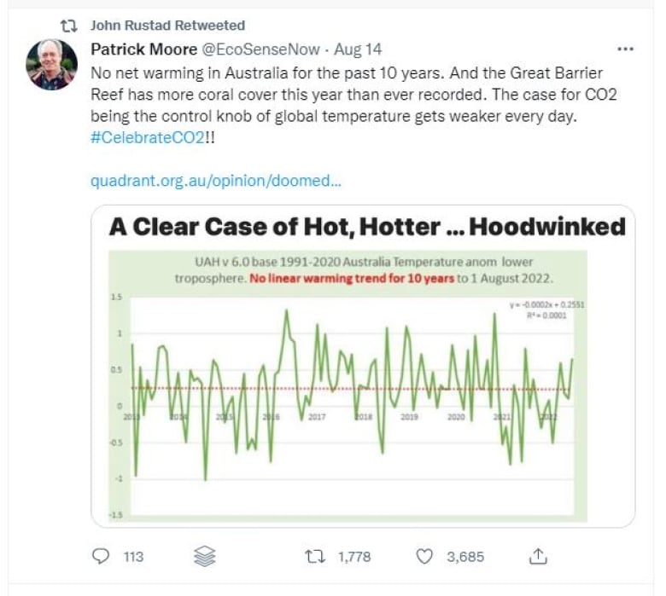
Task: Click the stacked layers icon
Action: coord(205,556)
